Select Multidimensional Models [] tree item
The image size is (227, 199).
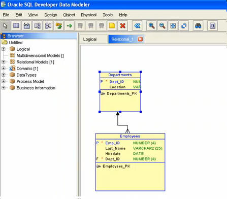40,55
